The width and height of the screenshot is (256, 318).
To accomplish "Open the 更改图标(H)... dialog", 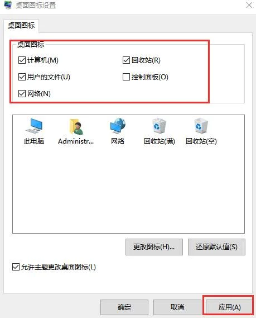I will click(x=154, y=247).
